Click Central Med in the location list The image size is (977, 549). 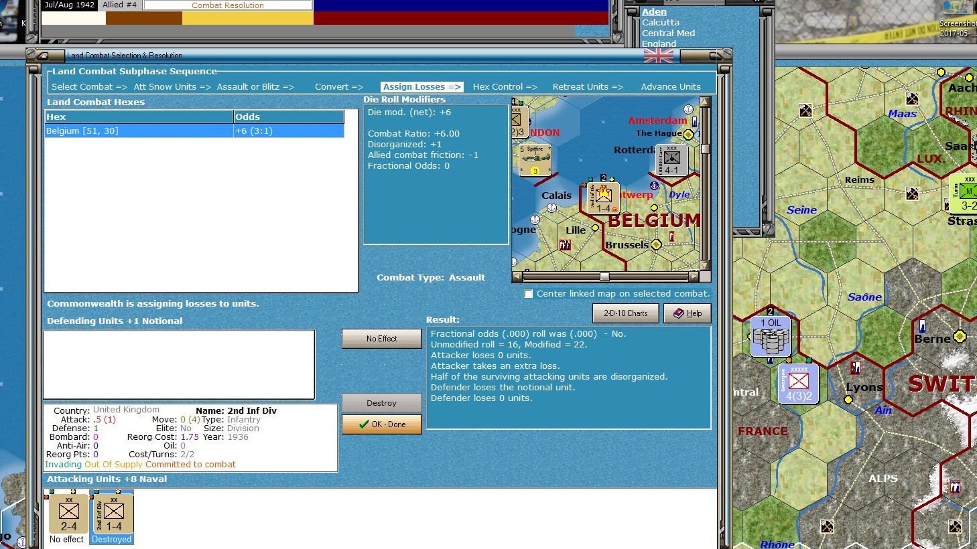(668, 33)
